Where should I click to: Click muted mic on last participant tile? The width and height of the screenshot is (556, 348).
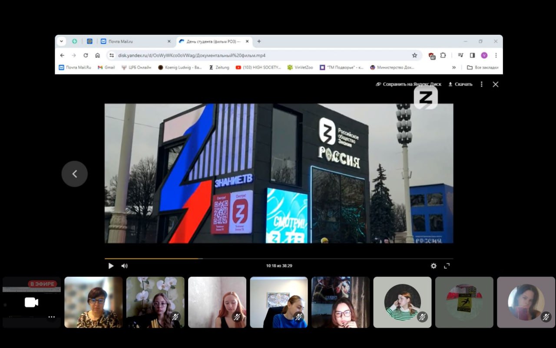pyautogui.click(x=546, y=317)
